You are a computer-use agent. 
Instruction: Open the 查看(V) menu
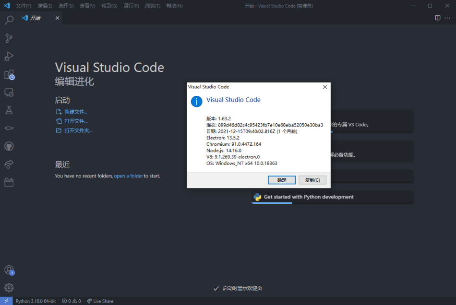click(x=87, y=6)
